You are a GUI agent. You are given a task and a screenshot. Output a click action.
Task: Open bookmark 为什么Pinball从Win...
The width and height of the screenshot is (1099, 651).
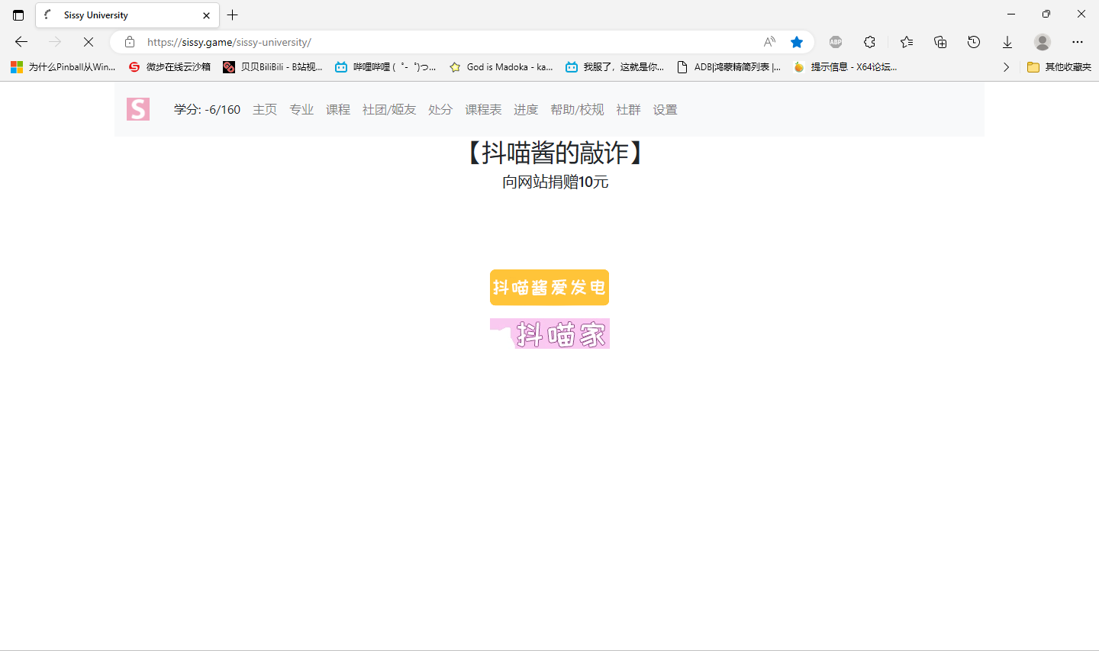coord(63,67)
